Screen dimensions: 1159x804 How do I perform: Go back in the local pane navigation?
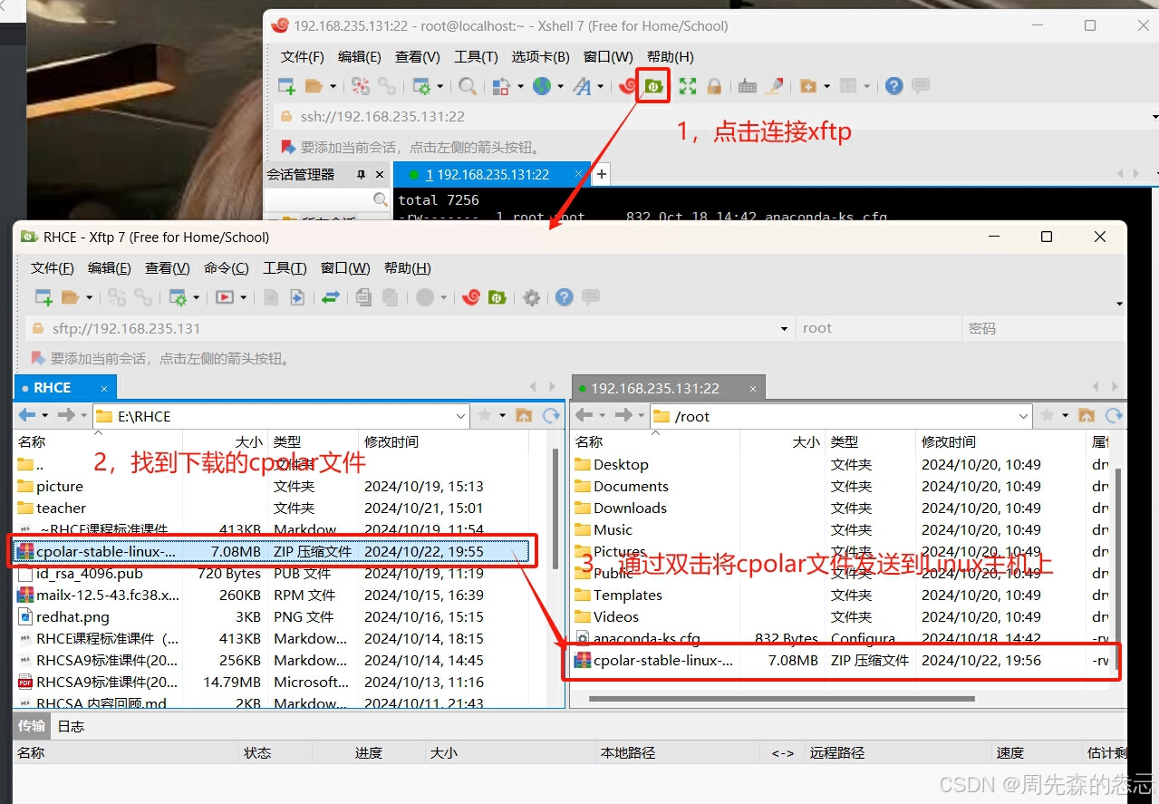[x=27, y=415]
